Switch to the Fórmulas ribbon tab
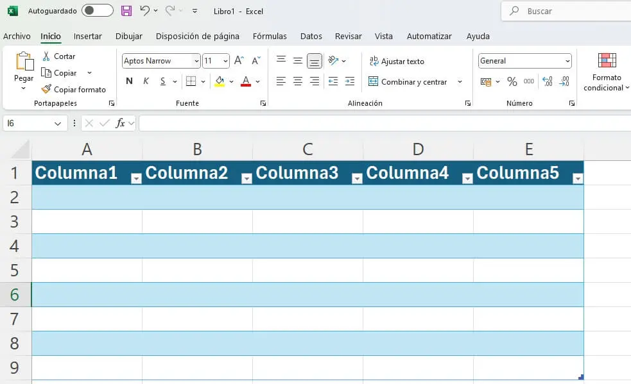 point(270,36)
